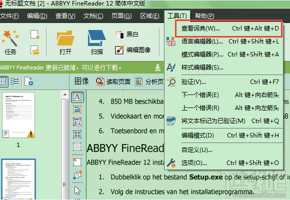The image size is (290, 200).
Task: Open 查看(V) menu
Action: (65, 16)
